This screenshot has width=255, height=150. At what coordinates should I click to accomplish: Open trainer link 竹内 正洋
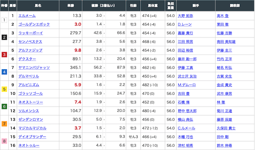pos(224,59)
